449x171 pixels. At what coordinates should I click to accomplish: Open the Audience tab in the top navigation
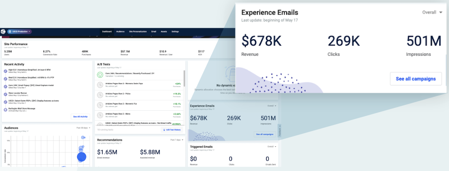coord(120,31)
